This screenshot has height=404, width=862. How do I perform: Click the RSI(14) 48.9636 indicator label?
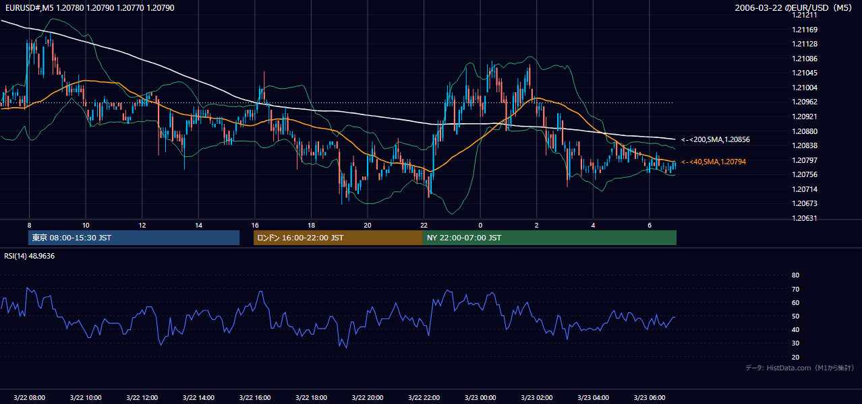[x=29, y=256]
